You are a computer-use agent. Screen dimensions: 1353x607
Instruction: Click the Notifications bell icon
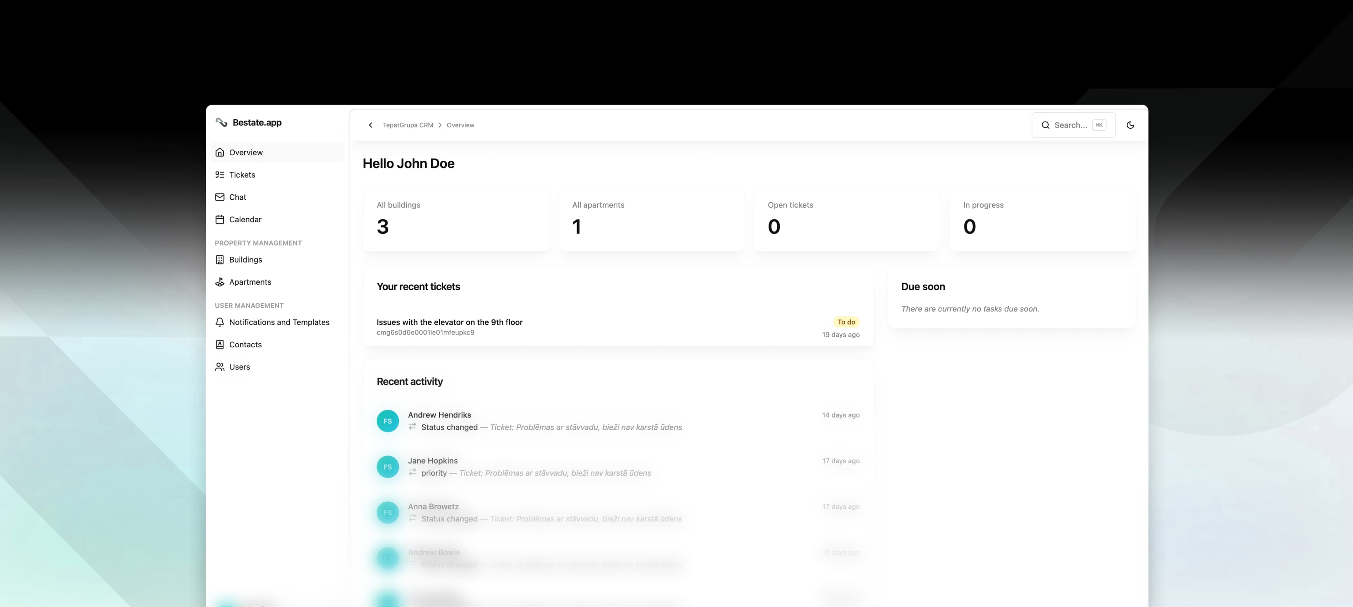click(220, 322)
